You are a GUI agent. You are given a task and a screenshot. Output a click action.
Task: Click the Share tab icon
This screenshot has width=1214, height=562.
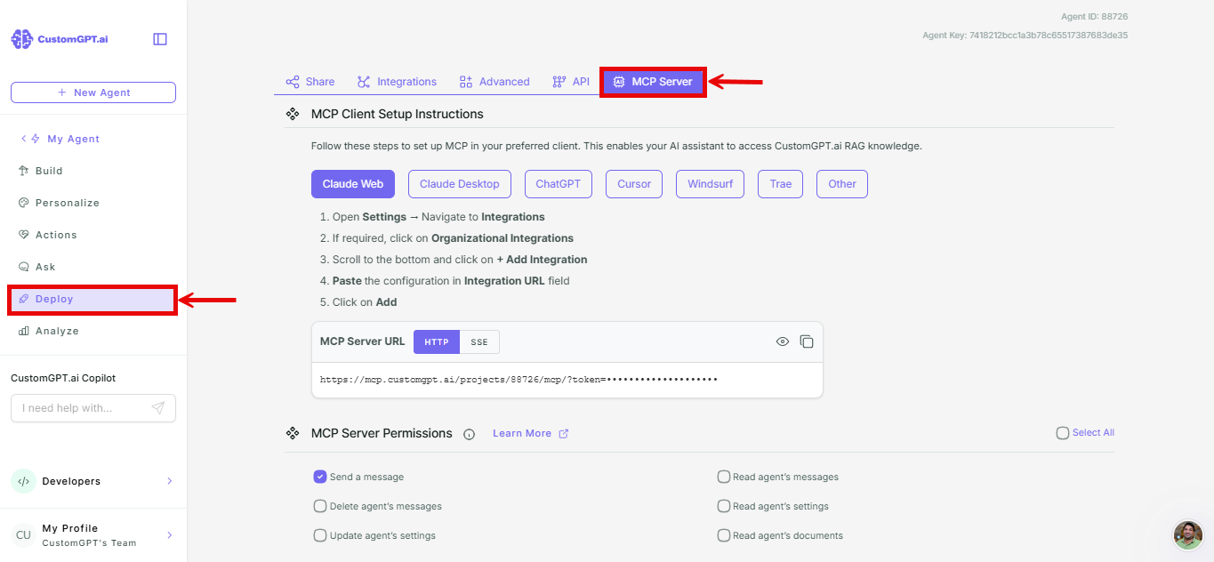click(x=293, y=82)
